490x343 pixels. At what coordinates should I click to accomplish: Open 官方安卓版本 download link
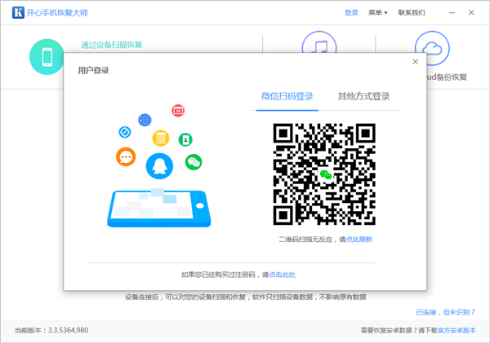(457, 330)
